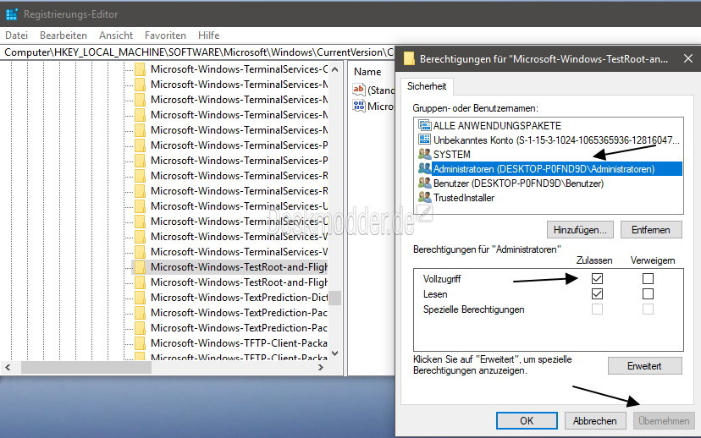
Task: Tick Vollzugriff Verweigern checkbox
Action: click(648, 278)
